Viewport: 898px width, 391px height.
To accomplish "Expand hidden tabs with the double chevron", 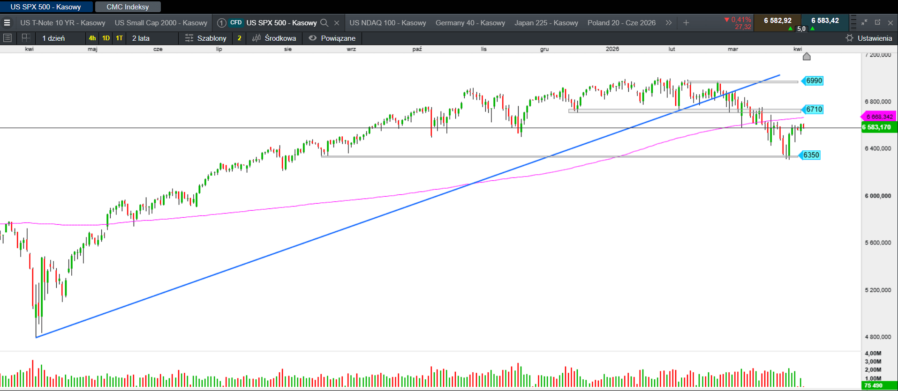I will click(x=669, y=22).
